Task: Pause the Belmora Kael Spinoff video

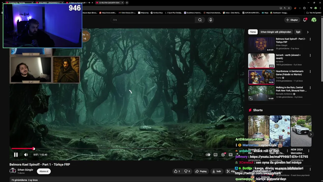Action: pyautogui.click(x=16, y=155)
